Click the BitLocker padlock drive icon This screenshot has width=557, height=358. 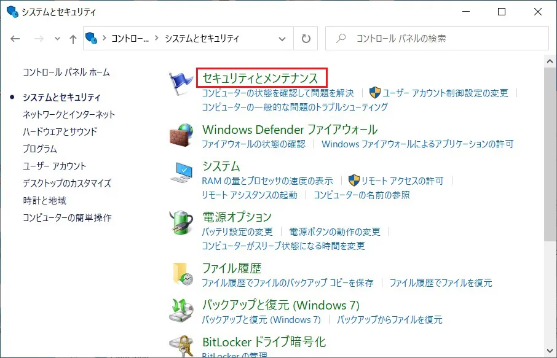pos(181,346)
